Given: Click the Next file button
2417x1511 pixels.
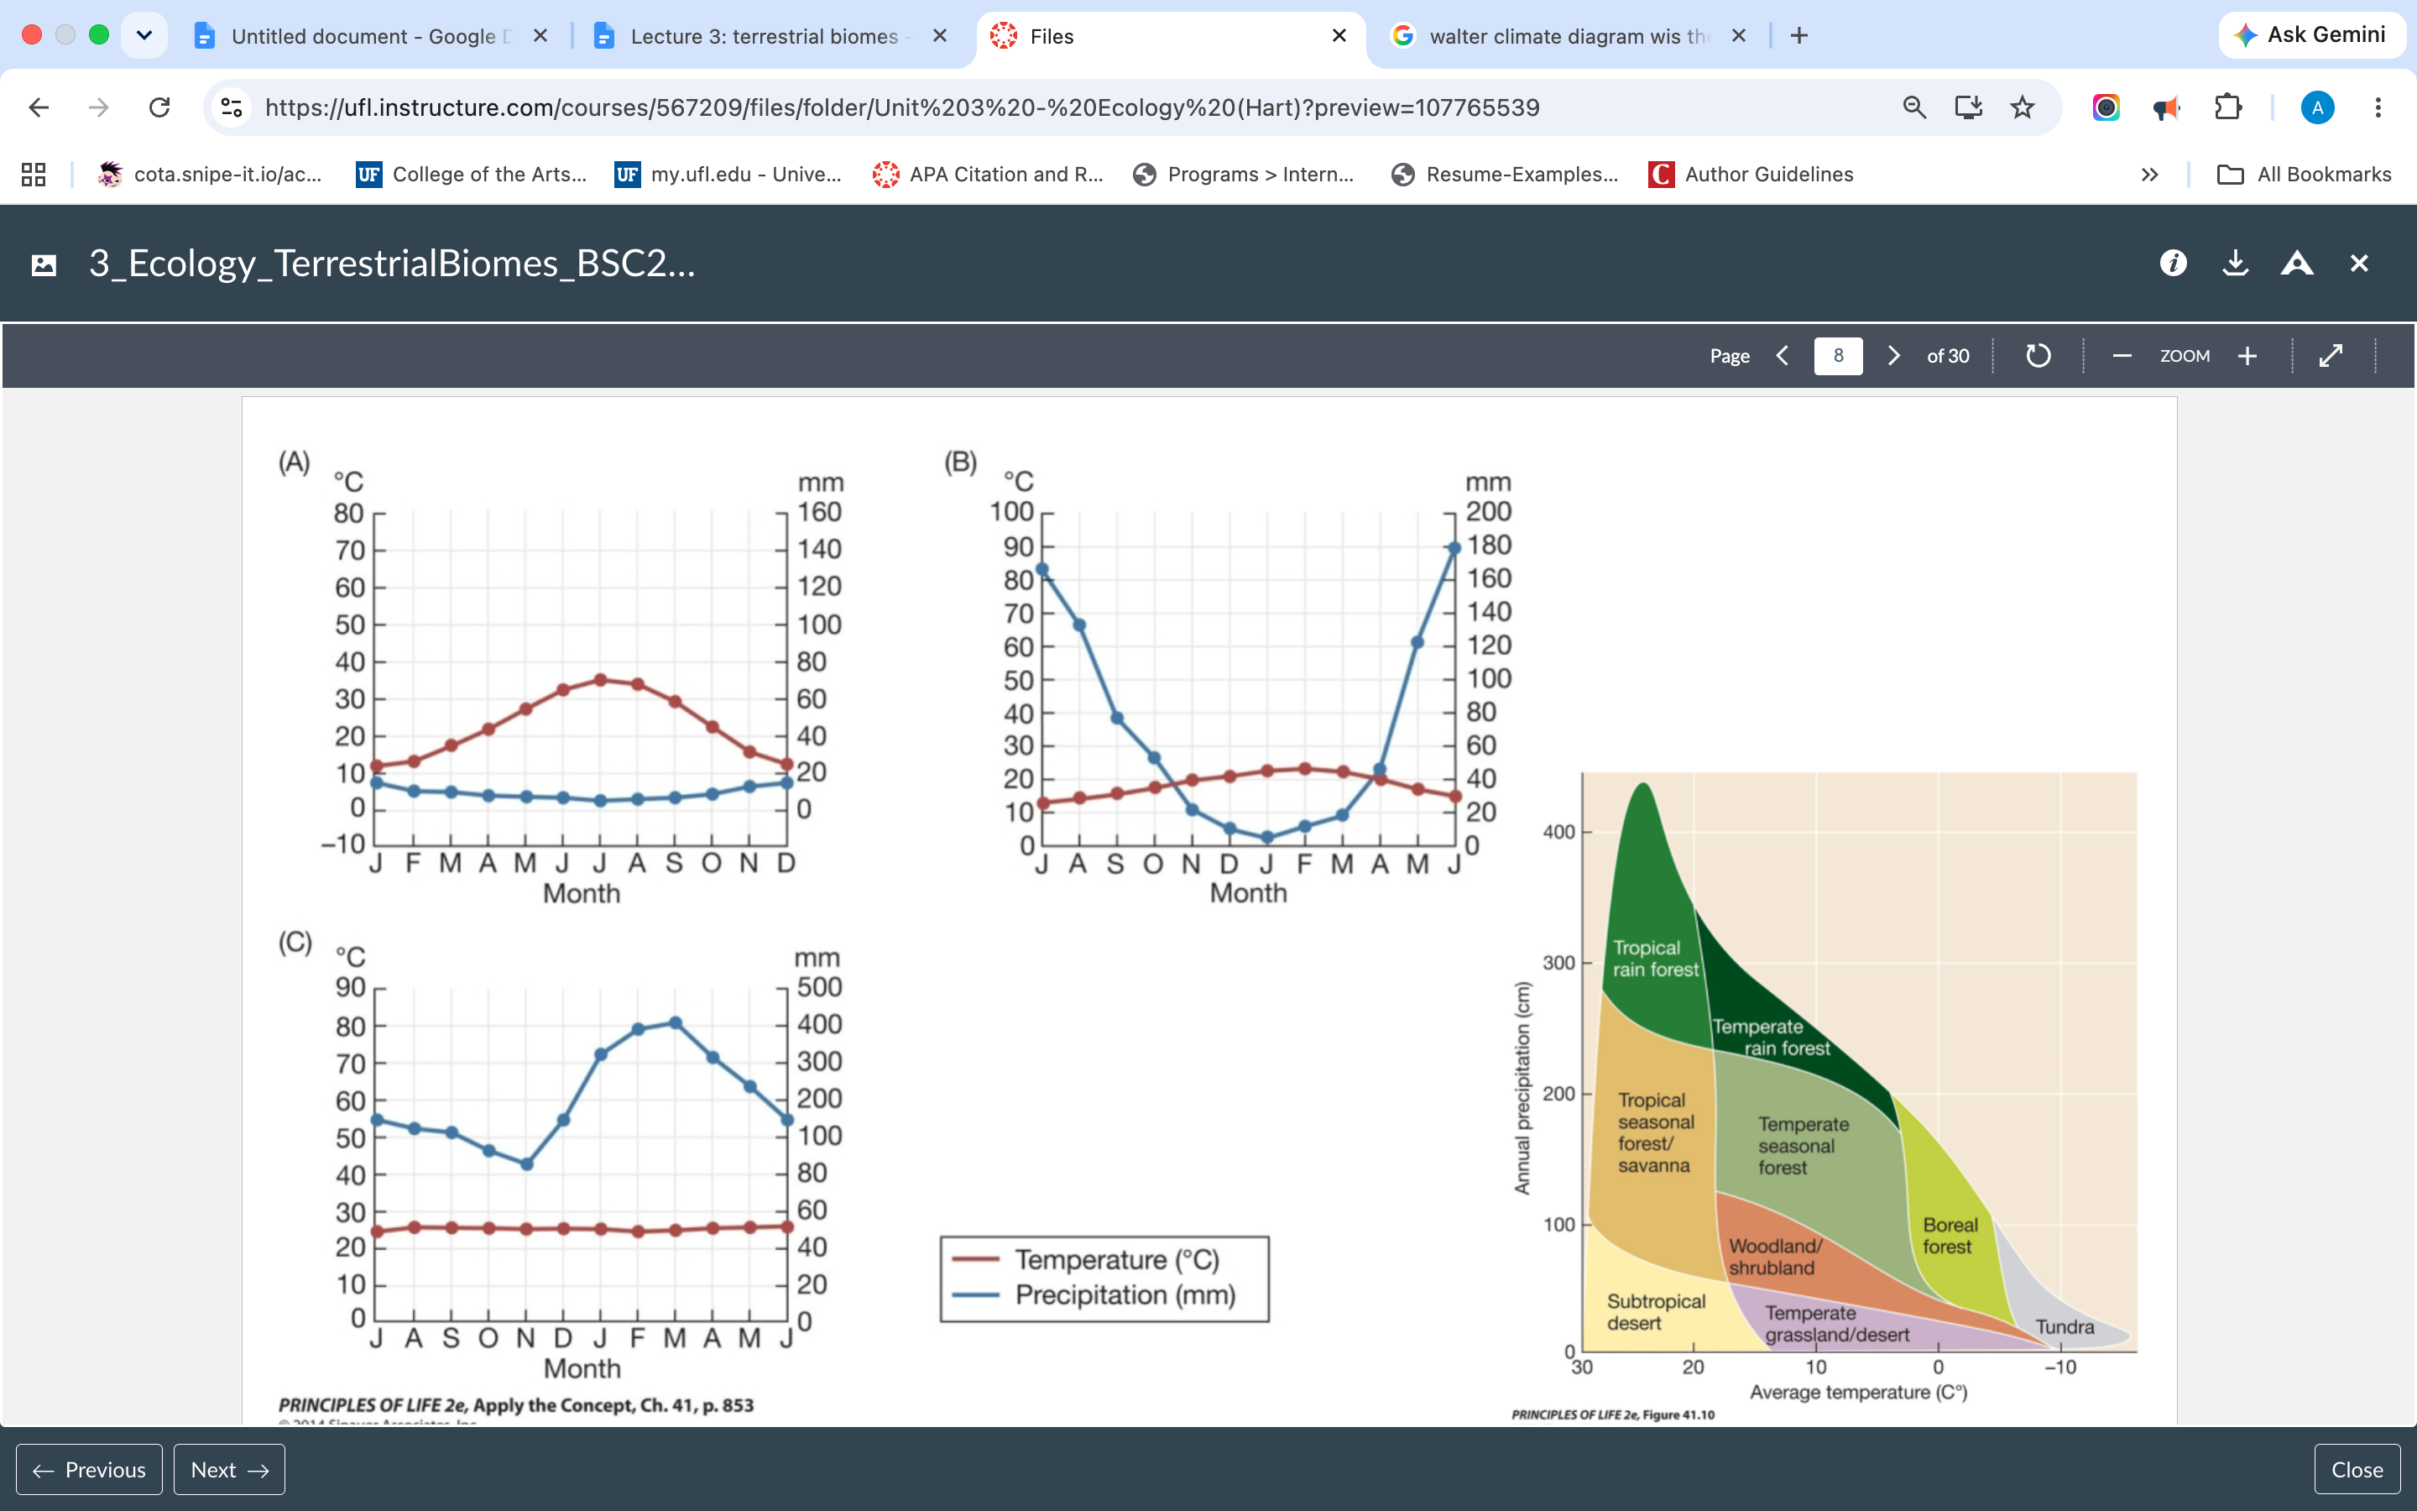Looking at the screenshot, I should point(230,1469).
